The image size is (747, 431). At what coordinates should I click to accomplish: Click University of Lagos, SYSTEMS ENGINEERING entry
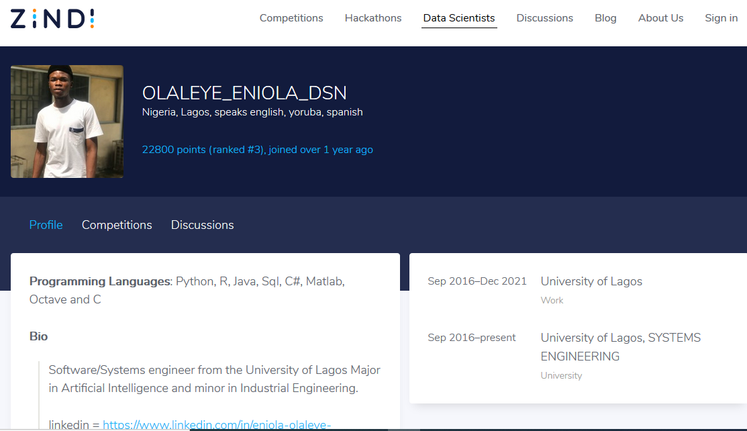(620, 347)
